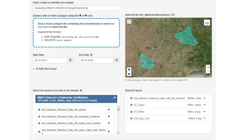The height and width of the screenshot is (140, 245).
Task: Click the ET_500m selected layer name
Action: 139,112
